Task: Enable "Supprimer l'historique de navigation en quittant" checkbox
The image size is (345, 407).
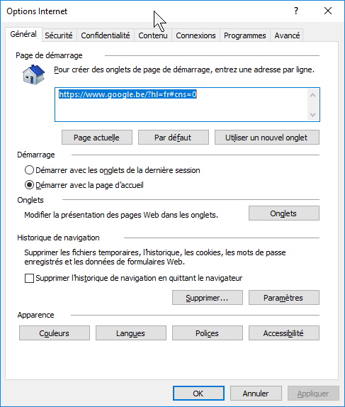Action: pos(29,278)
